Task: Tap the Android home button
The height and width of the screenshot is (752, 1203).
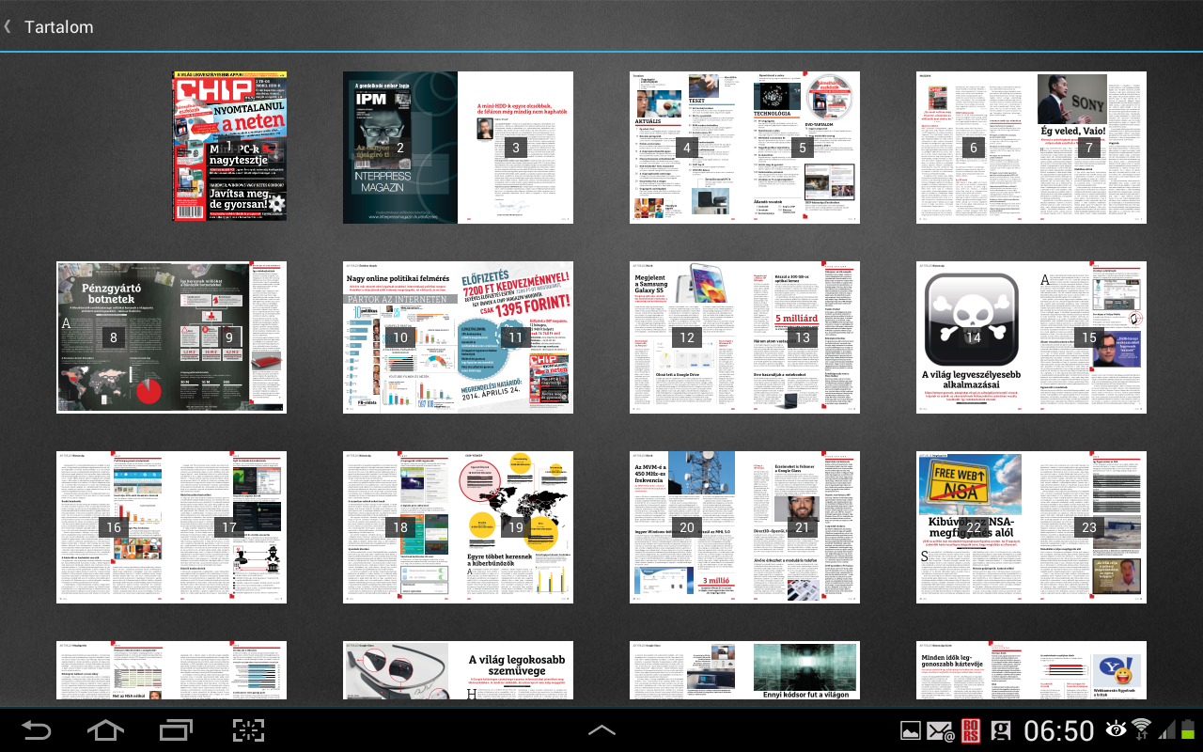Action: pyautogui.click(x=105, y=729)
